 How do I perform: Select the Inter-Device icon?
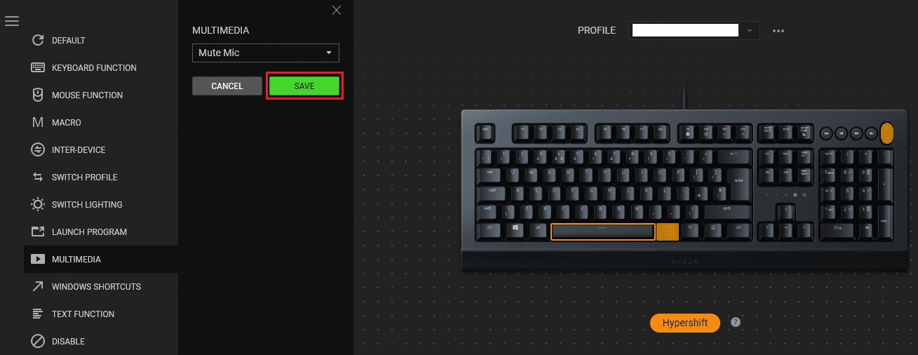(38, 149)
